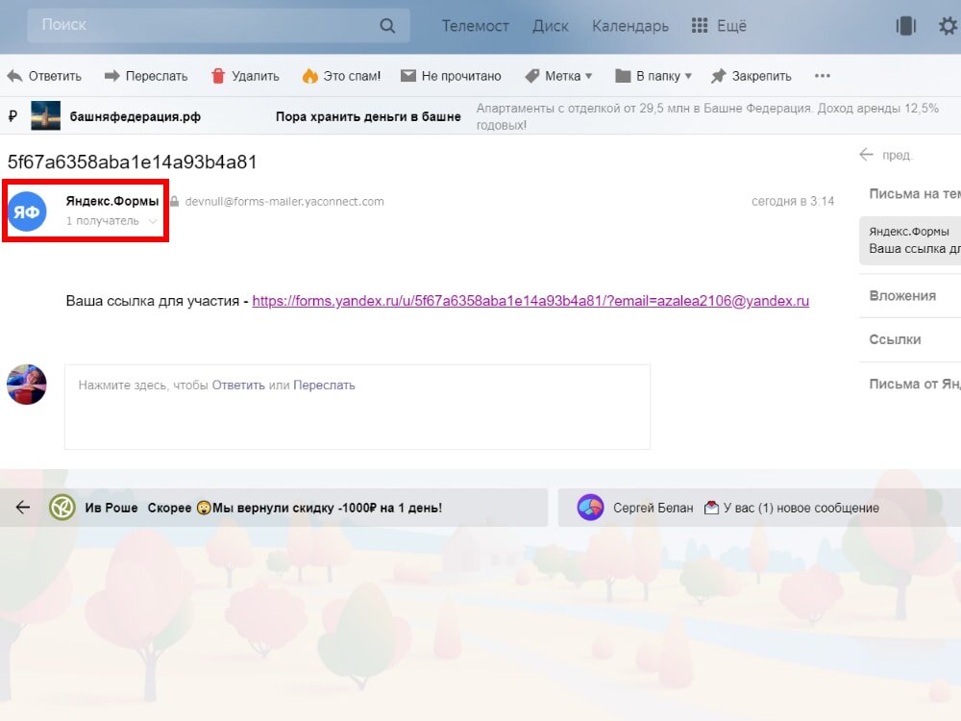
Task: Click sender name Яндекс.Формы
Action: tap(112, 201)
